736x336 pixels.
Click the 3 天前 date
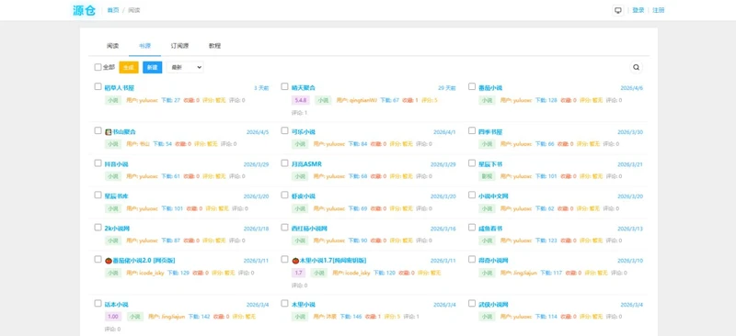261,87
